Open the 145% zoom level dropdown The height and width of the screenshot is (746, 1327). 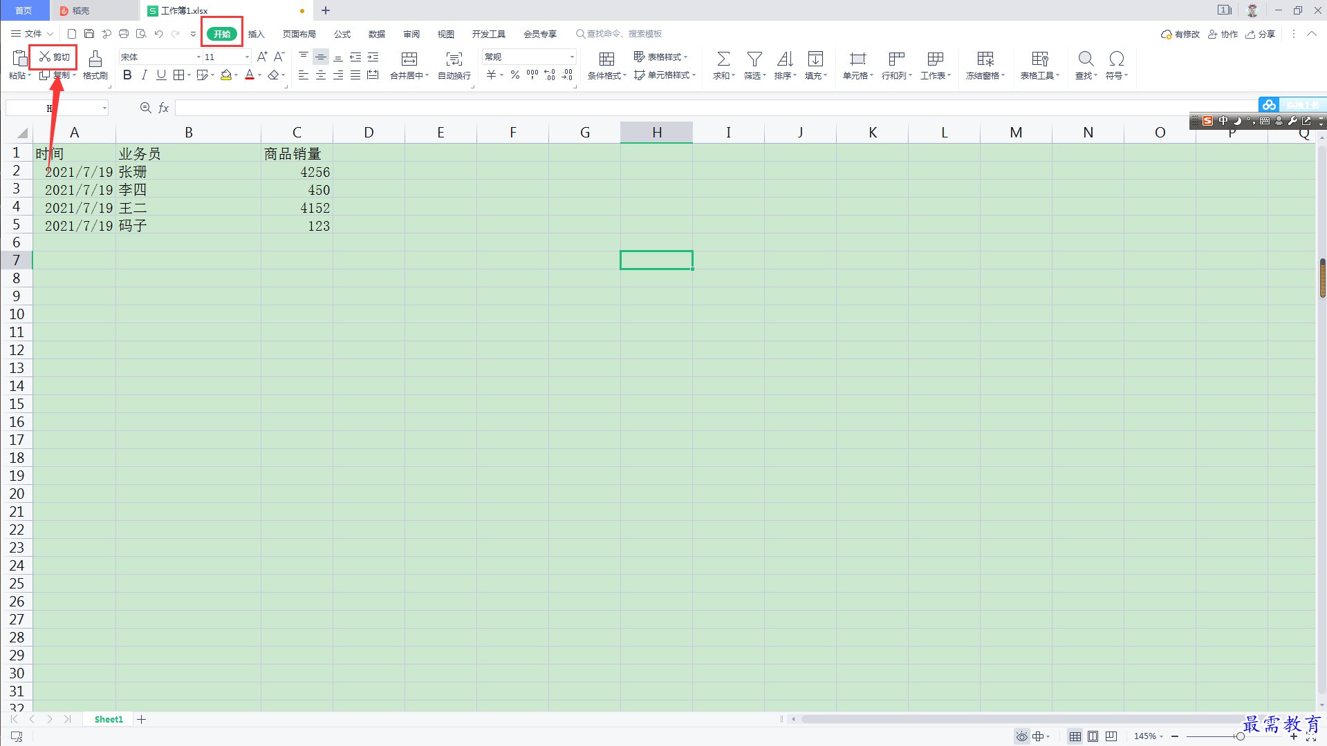click(x=1148, y=736)
